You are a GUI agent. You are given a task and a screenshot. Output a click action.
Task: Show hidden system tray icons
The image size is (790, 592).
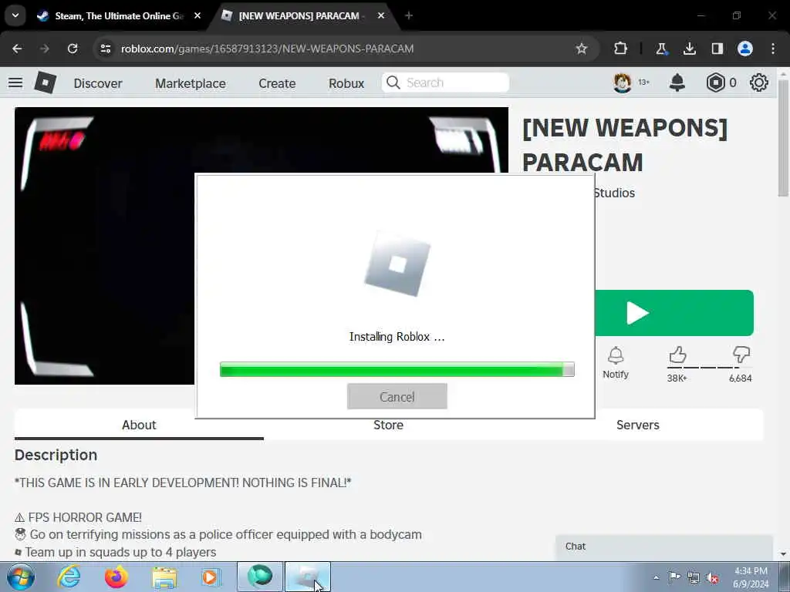656,577
